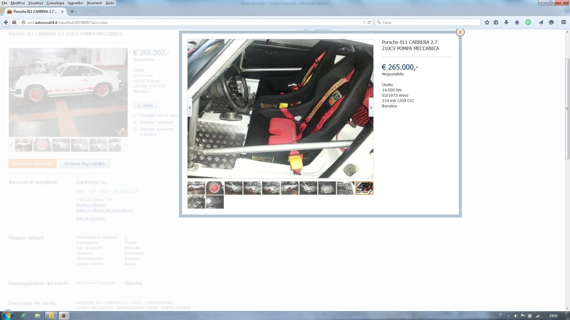The image size is (570, 320).
Task: Select the first thumbnail in the lightbox second row
Action: tap(196, 202)
